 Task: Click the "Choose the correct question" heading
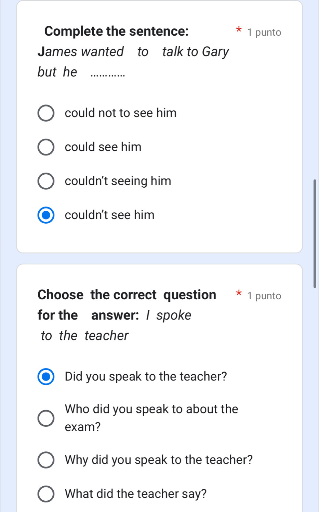pyautogui.click(x=127, y=295)
